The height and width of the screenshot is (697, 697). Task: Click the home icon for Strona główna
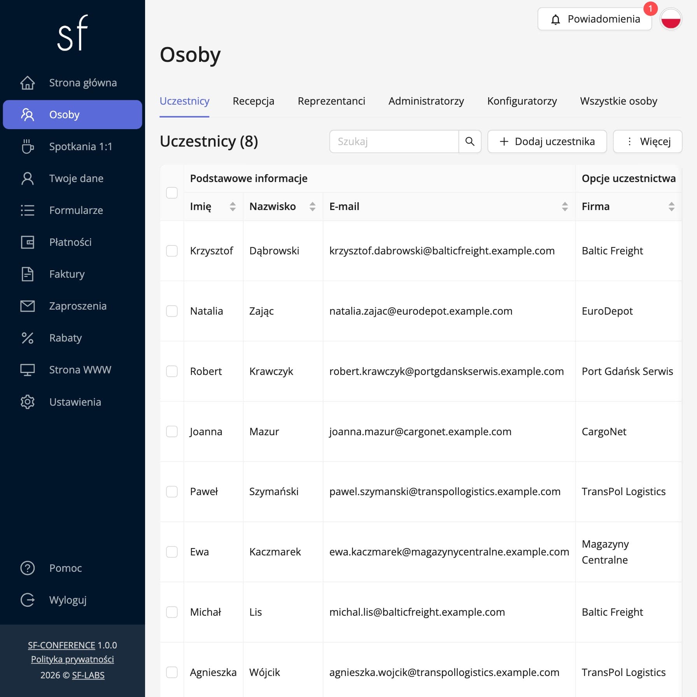pos(27,83)
